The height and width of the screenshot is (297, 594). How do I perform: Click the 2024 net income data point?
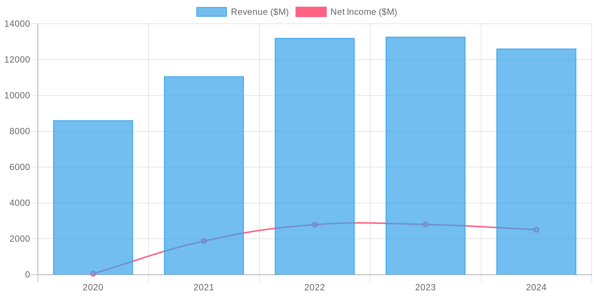[536, 229]
